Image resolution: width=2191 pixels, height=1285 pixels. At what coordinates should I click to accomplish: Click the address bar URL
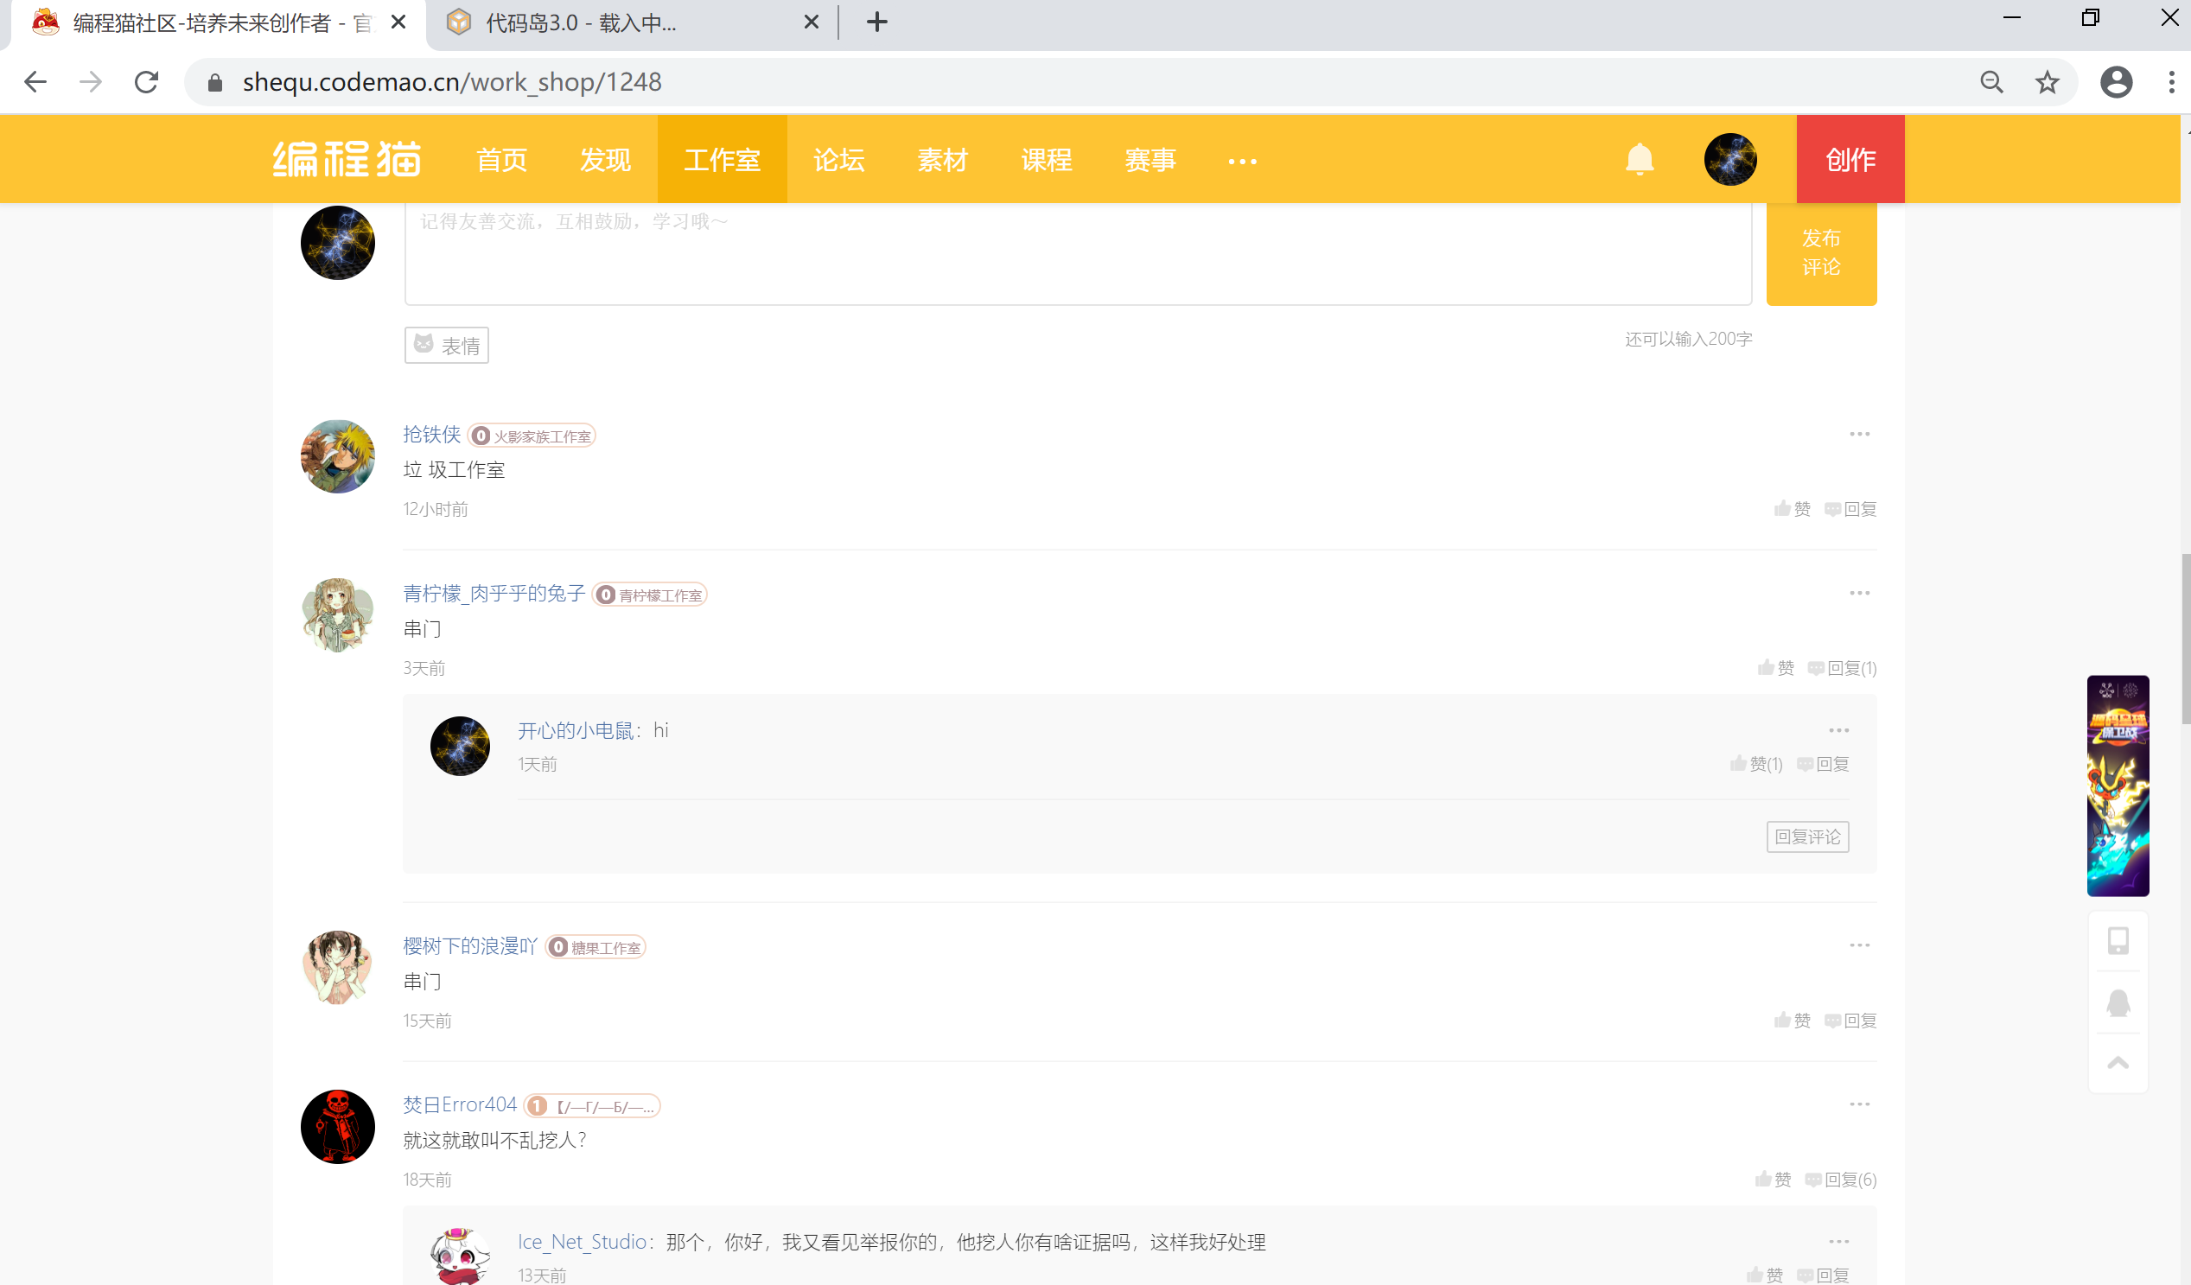click(x=452, y=82)
